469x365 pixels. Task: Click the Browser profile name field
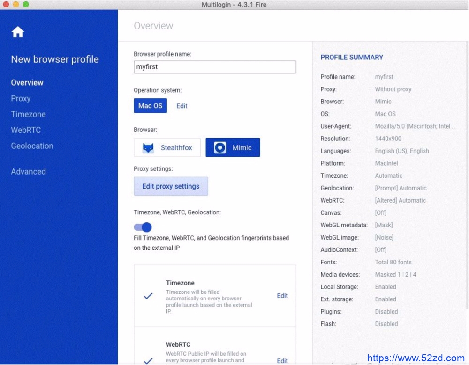(215, 67)
